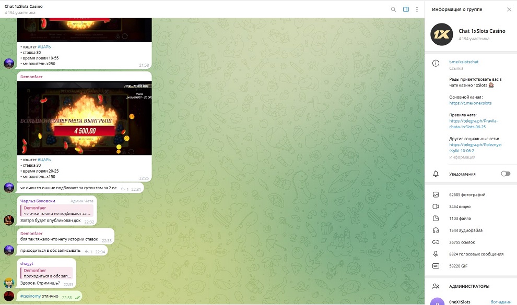The height and width of the screenshot is (305, 517).
Task: Open search in the chat header
Action: click(x=393, y=9)
